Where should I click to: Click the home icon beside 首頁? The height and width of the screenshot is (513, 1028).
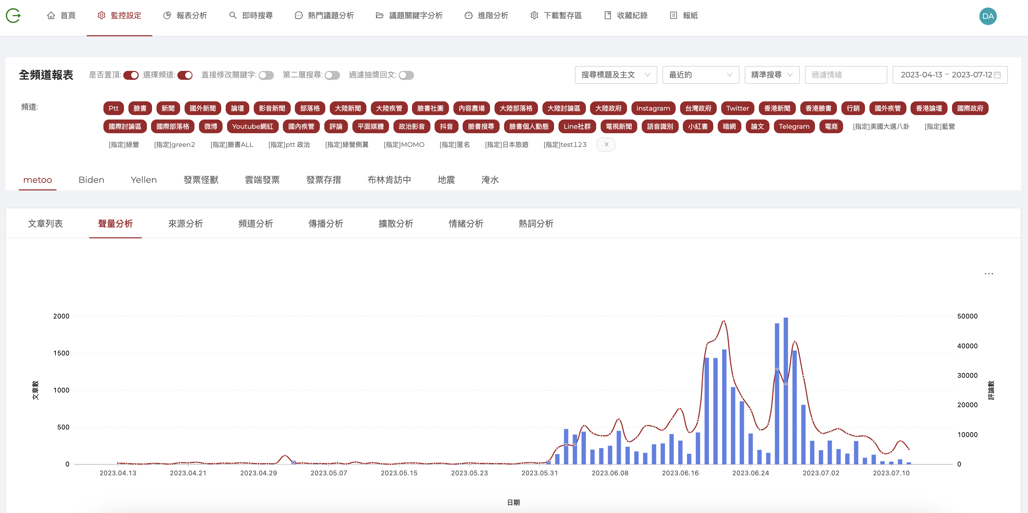(x=51, y=15)
